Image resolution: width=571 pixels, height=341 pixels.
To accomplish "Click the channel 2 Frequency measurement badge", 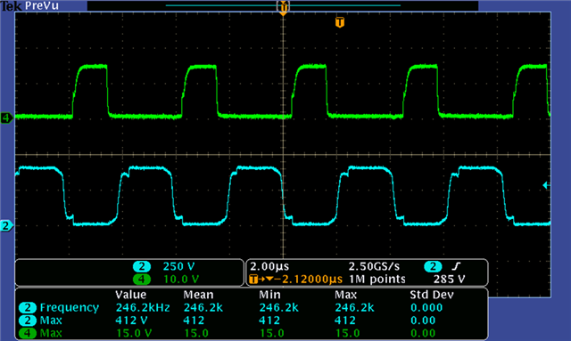I will tap(28, 307).
